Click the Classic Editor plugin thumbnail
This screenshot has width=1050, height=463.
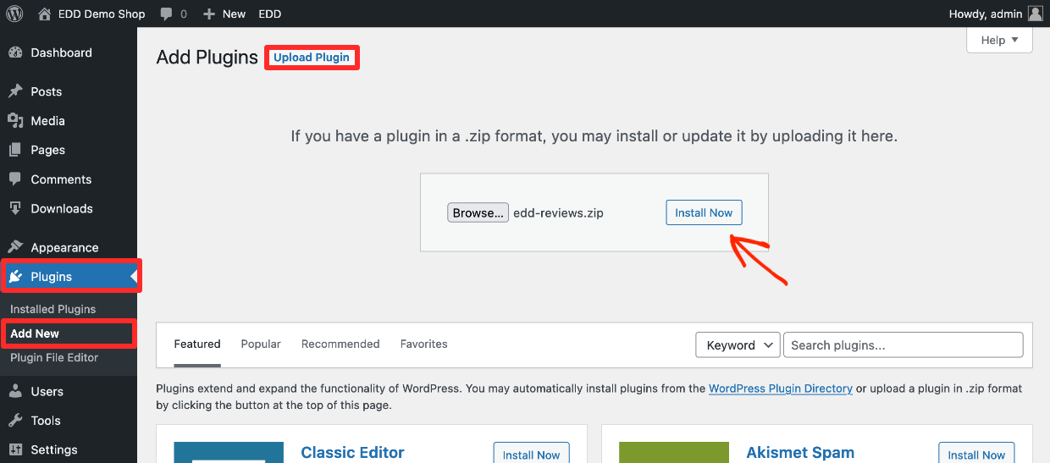coord(229,452)
